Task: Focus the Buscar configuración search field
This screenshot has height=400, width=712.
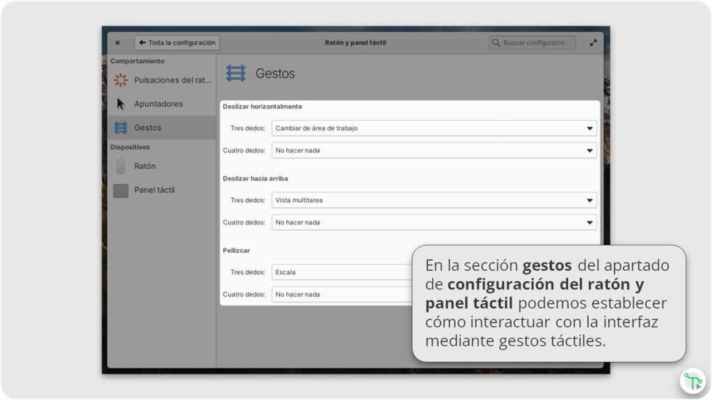Action: coord(537,43)
